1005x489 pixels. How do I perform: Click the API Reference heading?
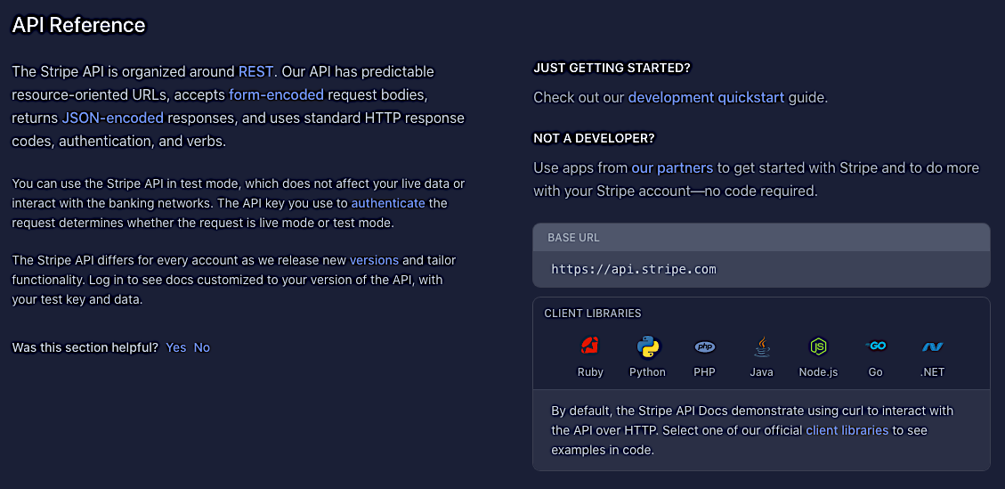click(x=79, y=25)
